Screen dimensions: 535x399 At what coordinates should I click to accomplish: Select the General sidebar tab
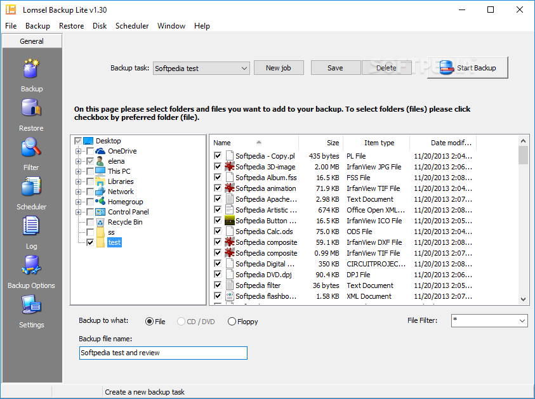click(32, 41)
